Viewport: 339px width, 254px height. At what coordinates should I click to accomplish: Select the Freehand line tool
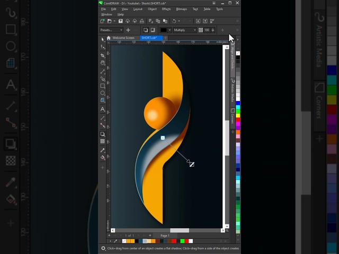point(102,72)
